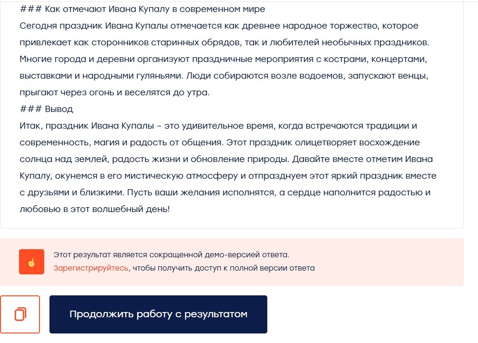The image size is (478, 343).
Task: Copy the result using the copy icon
Action: [20, 314]
